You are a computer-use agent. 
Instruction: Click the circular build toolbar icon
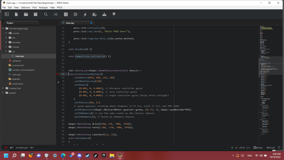[x=75, y=14]
